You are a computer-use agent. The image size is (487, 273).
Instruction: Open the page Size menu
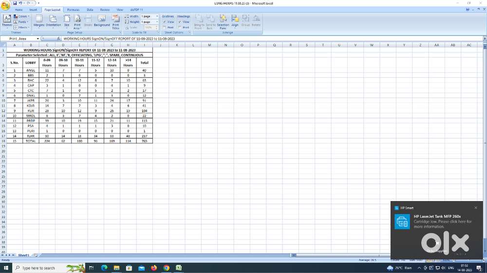pyautogui.click(x=67, y=20)
